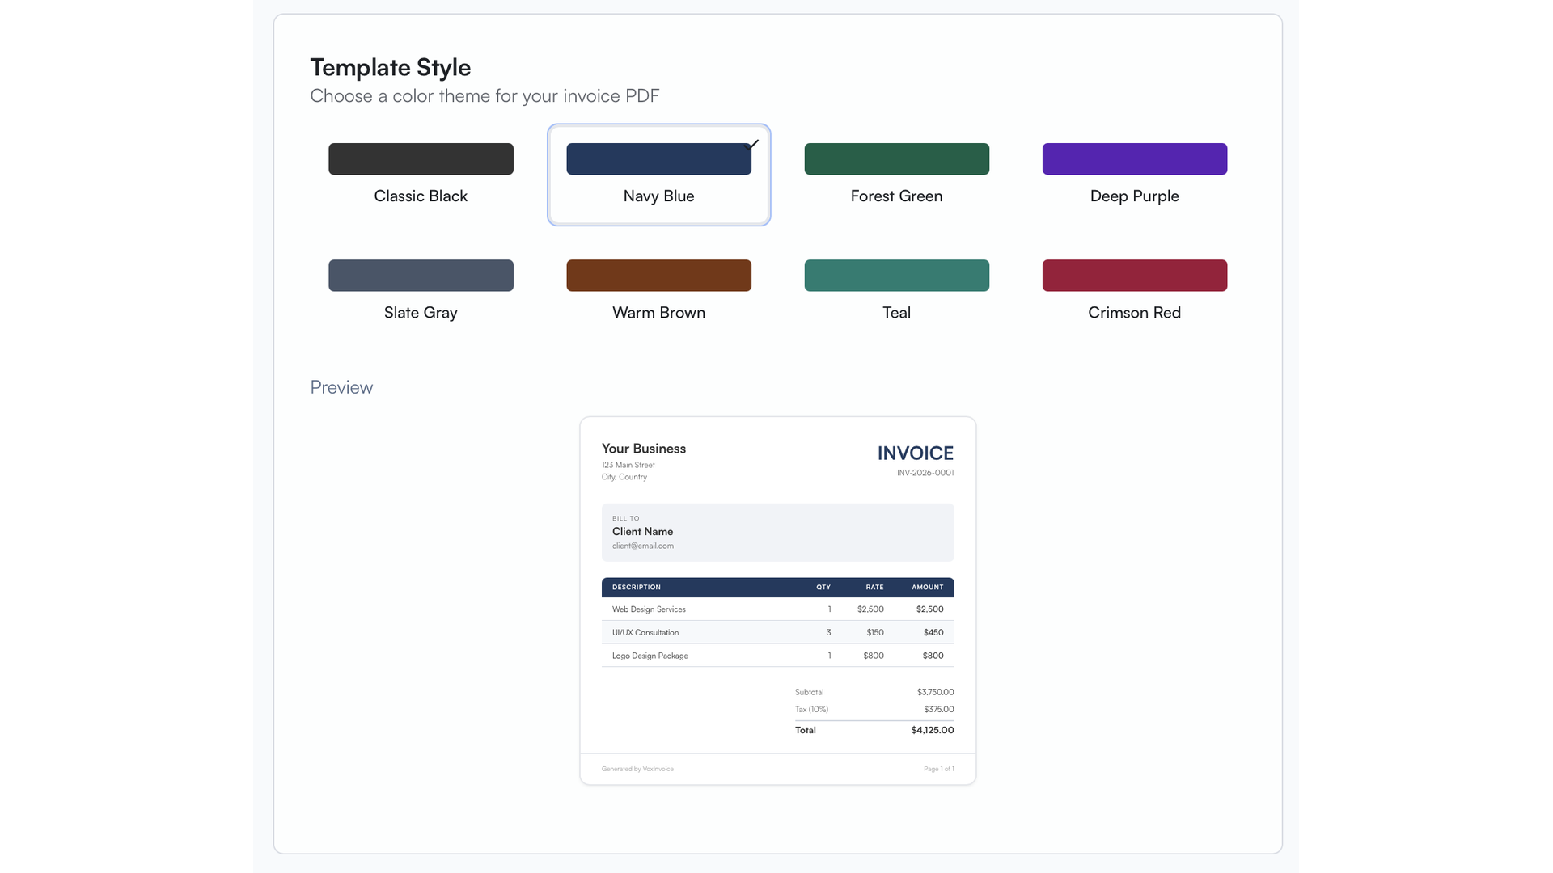Select the Crimson Red color swatch

pyautogui.click(x=1134, y=275)
